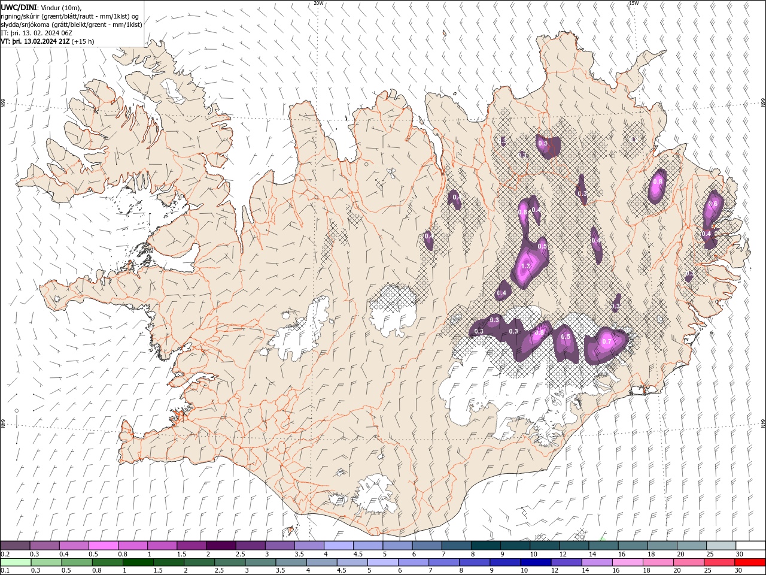Screen dimensions: 766x575
Task: Click the '15W' longitude label
Action: [x=634, y=3]
